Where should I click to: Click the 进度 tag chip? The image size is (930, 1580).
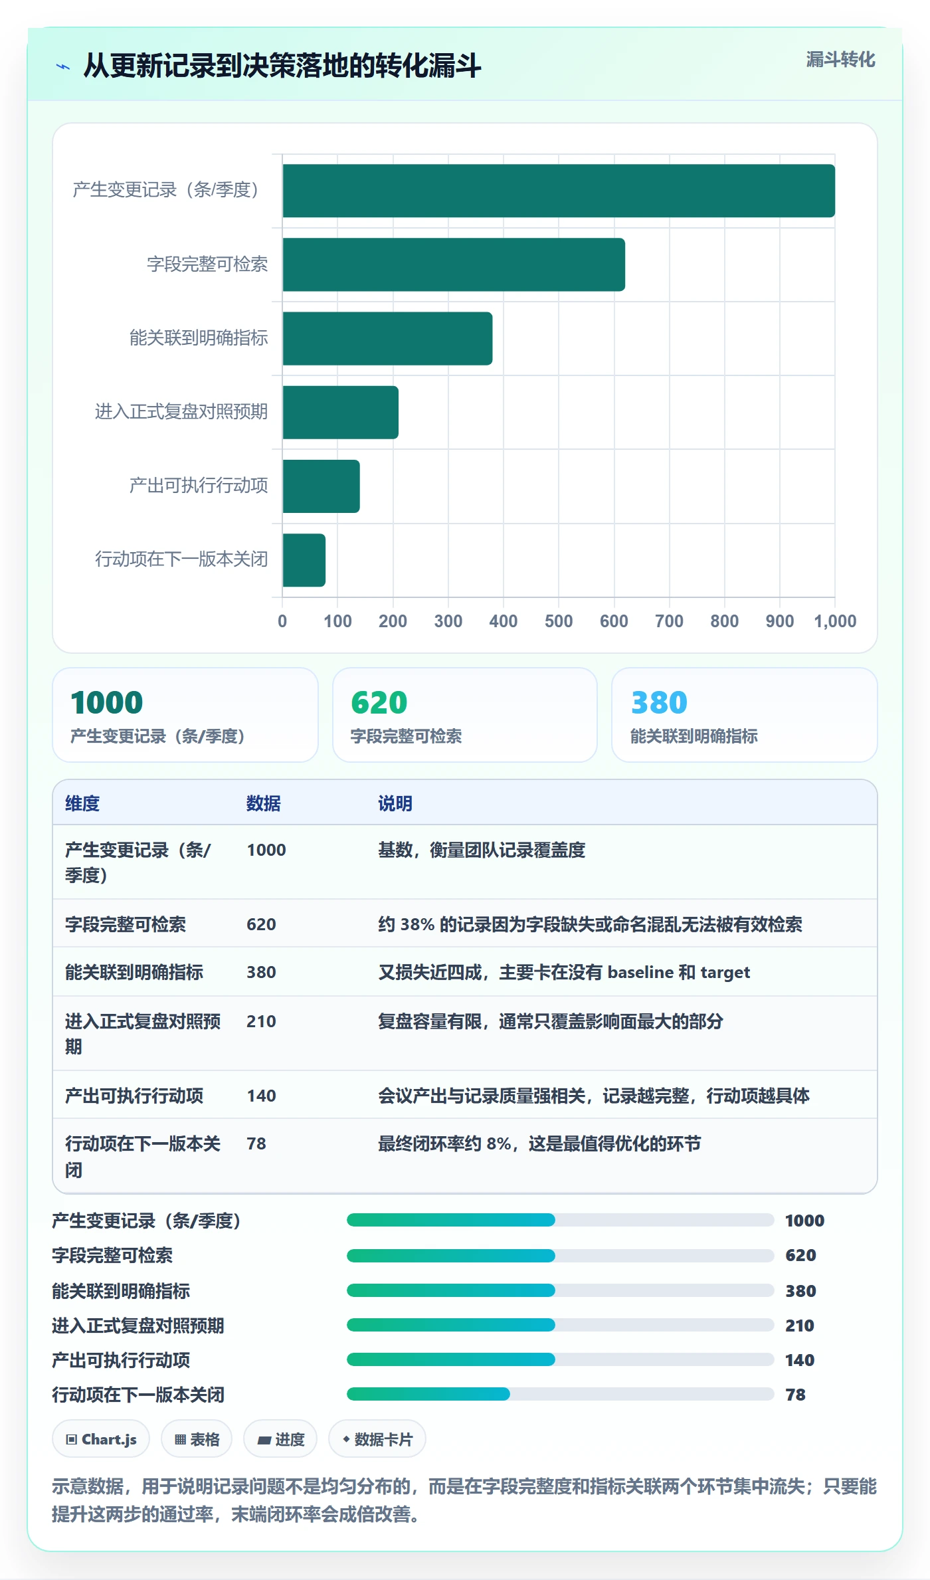tap(280, 1439)
